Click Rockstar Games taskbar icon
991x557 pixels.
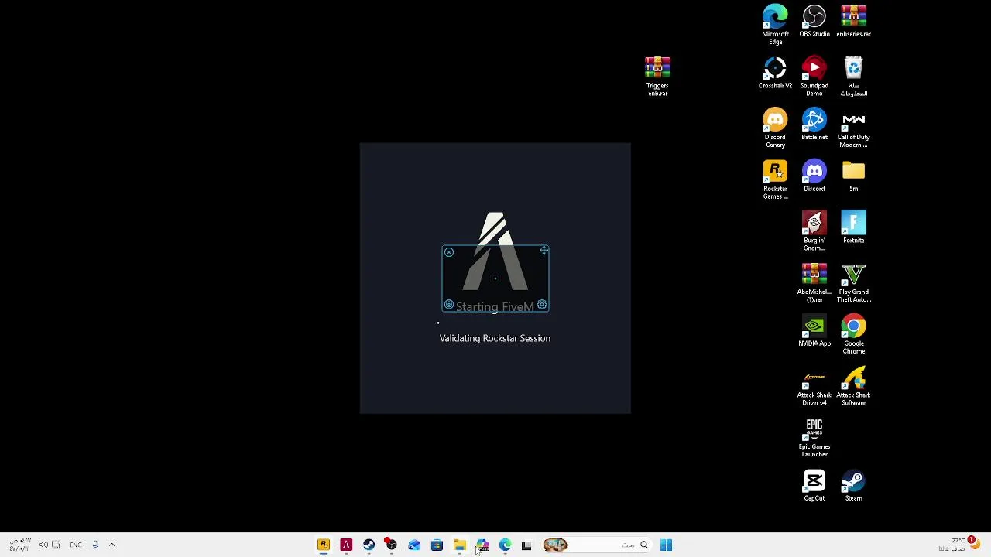tap(324, 545)
